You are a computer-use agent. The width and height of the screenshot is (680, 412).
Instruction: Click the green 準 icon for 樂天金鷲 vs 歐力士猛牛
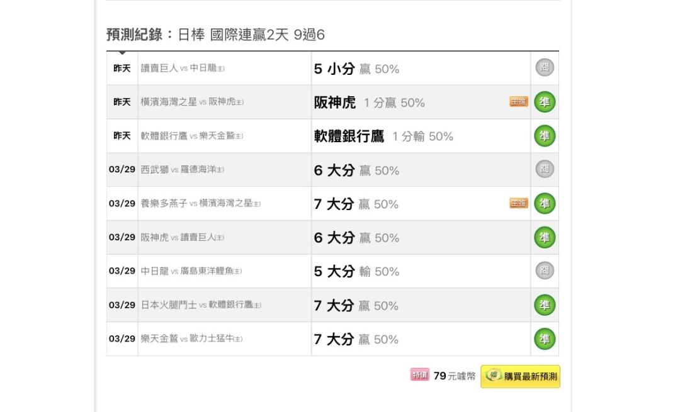pyautogui.click(x=545, y=339)
